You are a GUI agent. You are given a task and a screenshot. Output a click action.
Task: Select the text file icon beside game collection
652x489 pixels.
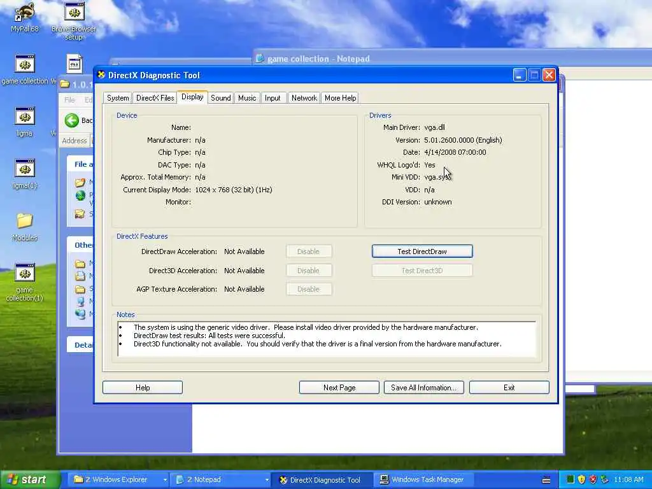(74, 64)
